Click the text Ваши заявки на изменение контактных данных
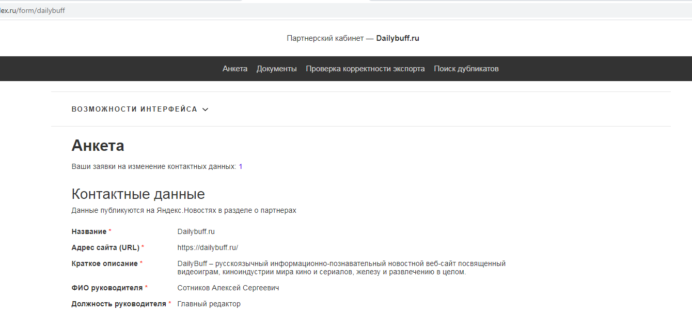 pyautogui.click(x=154, y=166)
